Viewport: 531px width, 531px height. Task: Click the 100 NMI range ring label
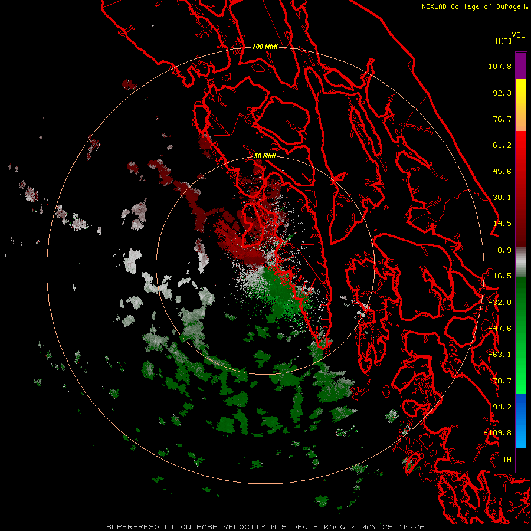(x=265, y=47)
